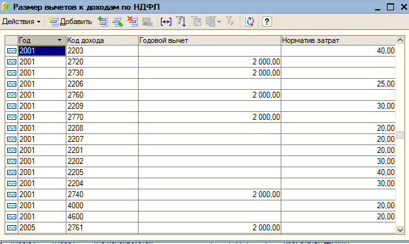409x244 pixels.
Task: Click the record icon in row 2770
Action: coord(12,117)
